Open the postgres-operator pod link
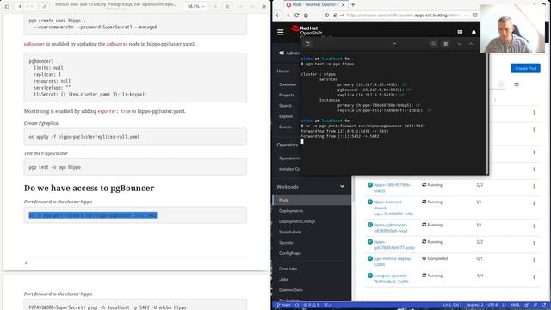Screen dimensions: 551x310 pos(391,278)
